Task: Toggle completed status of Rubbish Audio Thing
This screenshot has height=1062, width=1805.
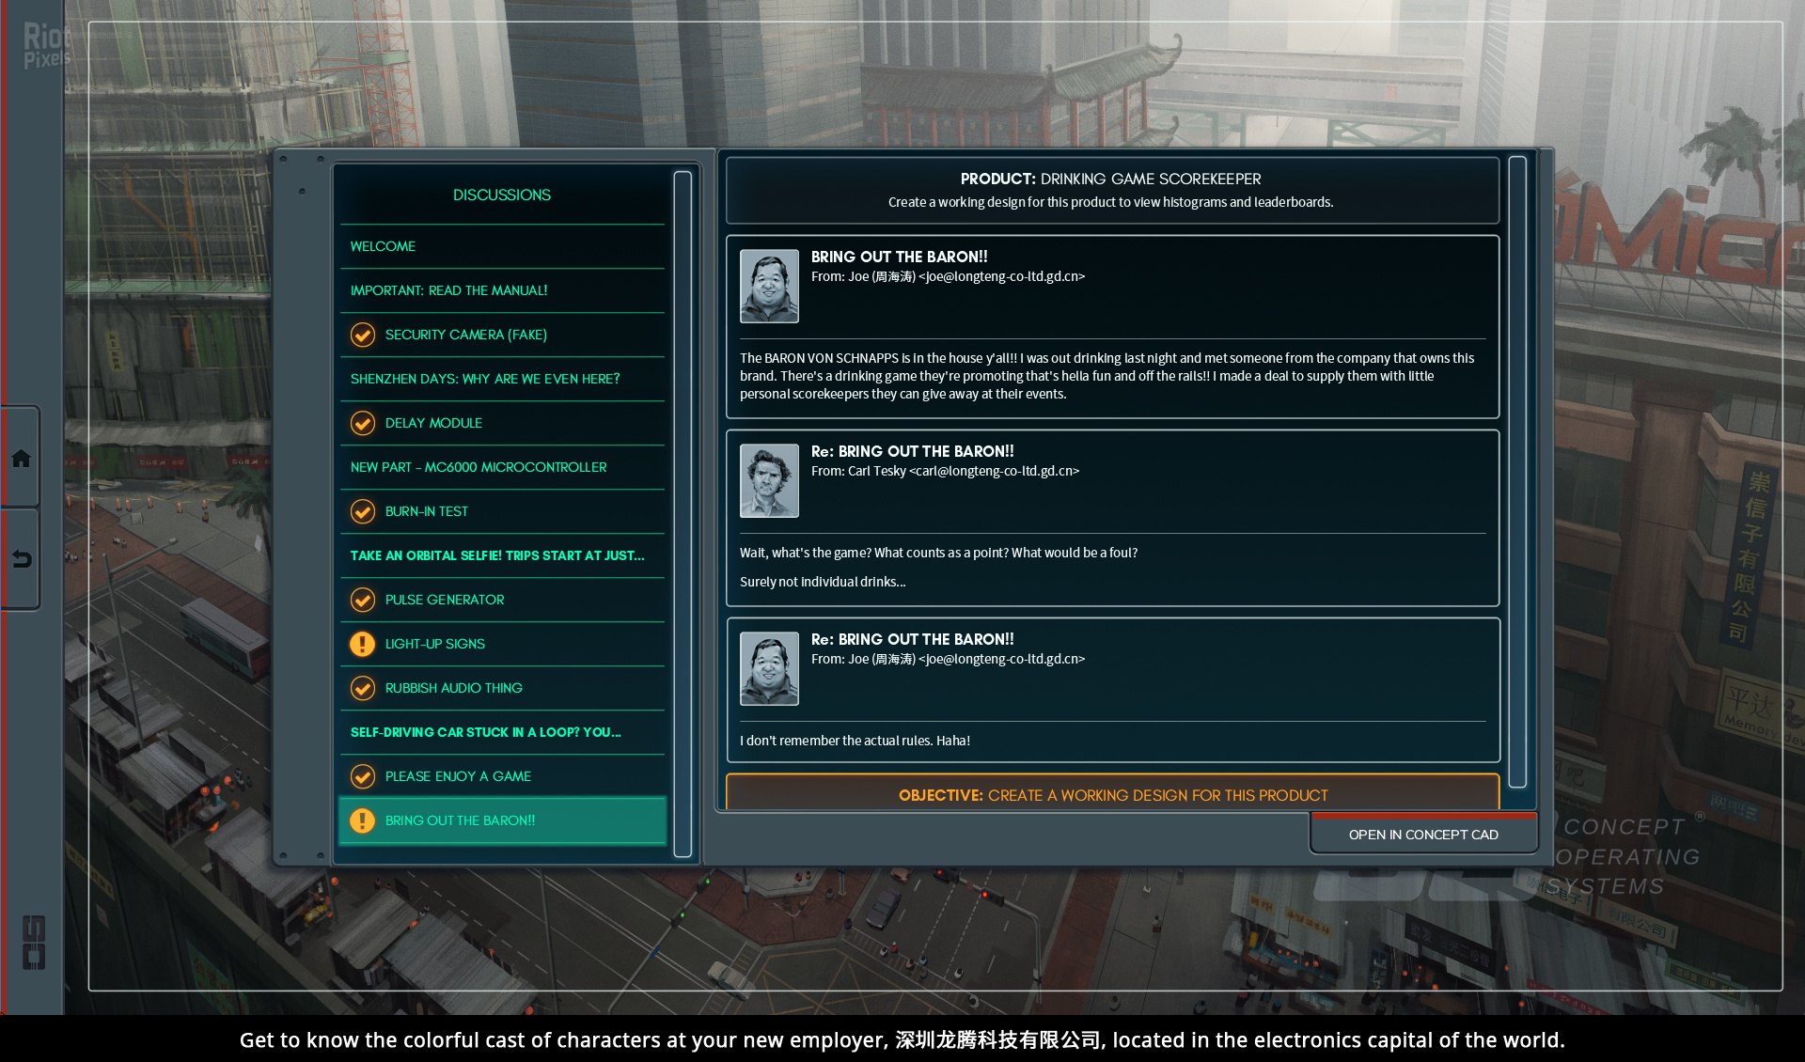Action: 362,686
